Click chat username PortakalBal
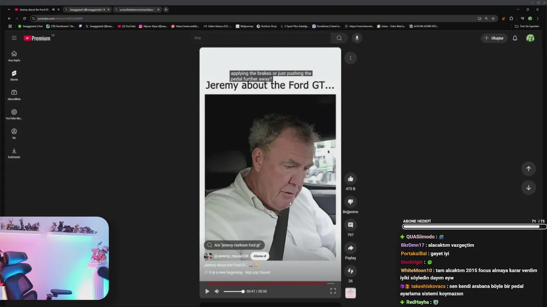 [414, 254]
